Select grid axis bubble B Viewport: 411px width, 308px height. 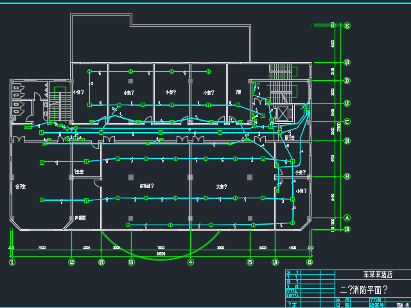tap(347, 176)
